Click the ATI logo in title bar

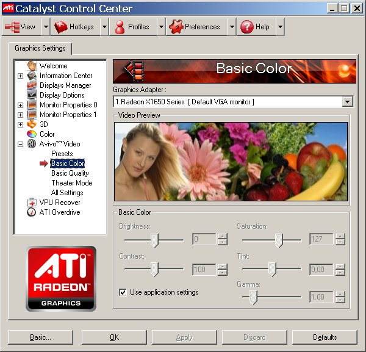(8, 8)
